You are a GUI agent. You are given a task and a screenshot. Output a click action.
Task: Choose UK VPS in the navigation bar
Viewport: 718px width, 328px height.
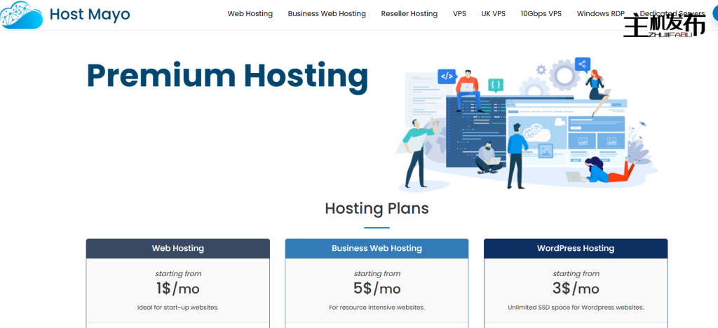tap(493, 14)
